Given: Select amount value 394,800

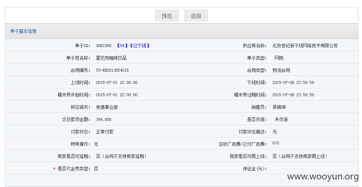Looking at the screenshot, I should click(x=103, y=120).
